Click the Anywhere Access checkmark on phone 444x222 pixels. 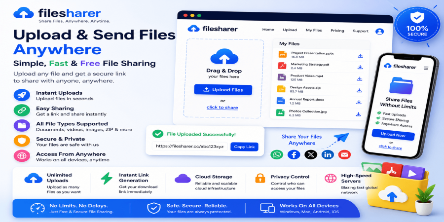click(x=377, y=123)
